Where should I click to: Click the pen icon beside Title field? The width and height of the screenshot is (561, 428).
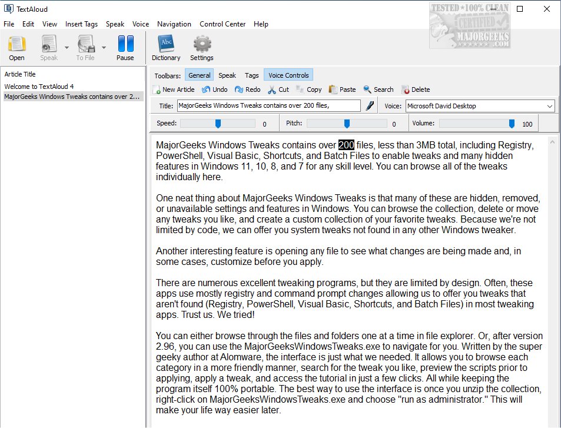[370, 105]
